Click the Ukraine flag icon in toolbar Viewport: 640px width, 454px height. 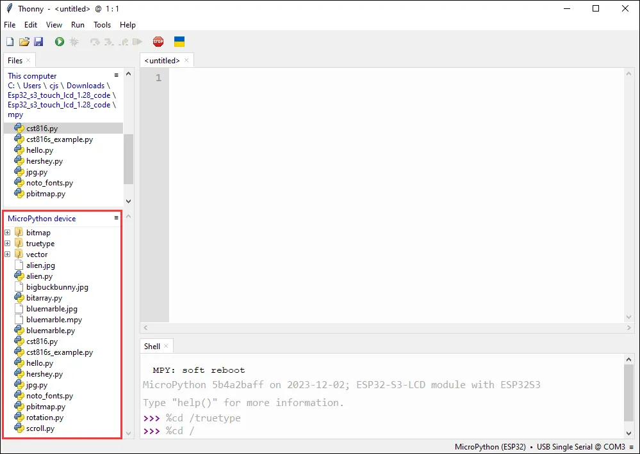tap(179, 42)
